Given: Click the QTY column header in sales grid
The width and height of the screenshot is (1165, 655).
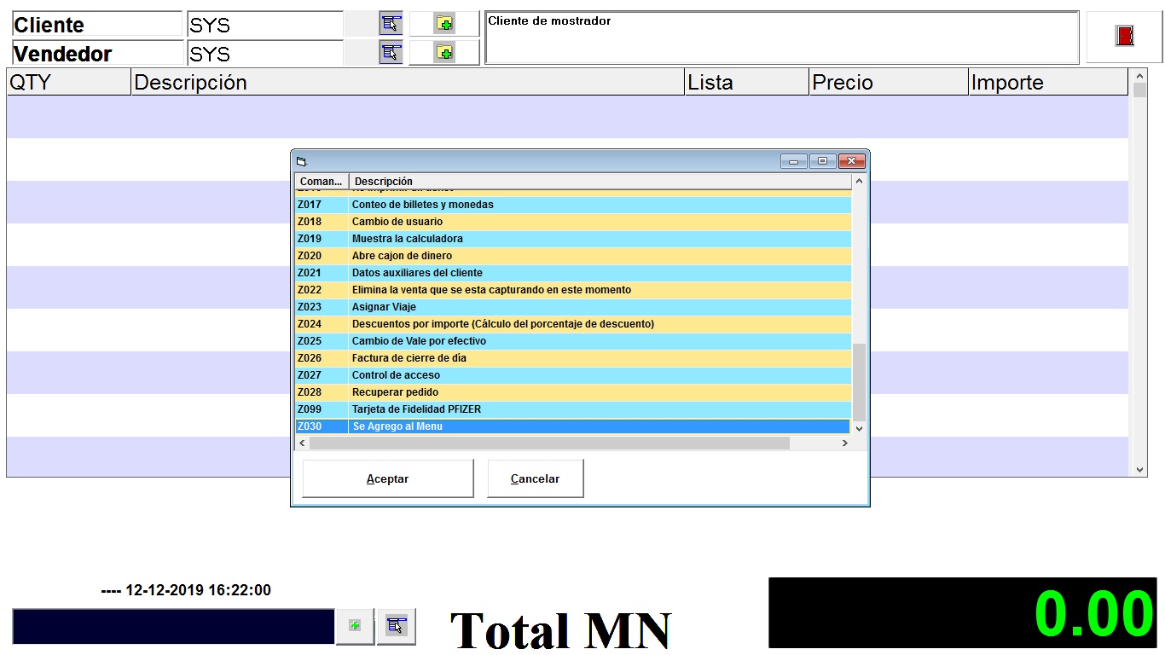Looking at the screenshot, I should 68,83.
